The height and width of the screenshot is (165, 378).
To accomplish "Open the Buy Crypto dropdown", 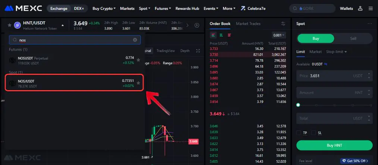I will coord(104,9).
